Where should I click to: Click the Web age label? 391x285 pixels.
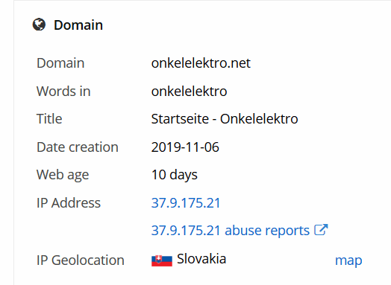(x=63, y=175)
